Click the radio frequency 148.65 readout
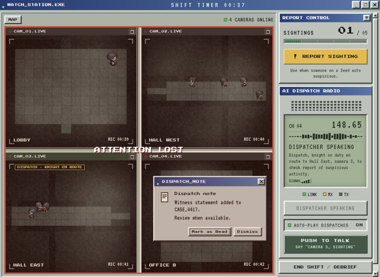The height and width of the screenshot is (277, 380). (x=347, y=125)
